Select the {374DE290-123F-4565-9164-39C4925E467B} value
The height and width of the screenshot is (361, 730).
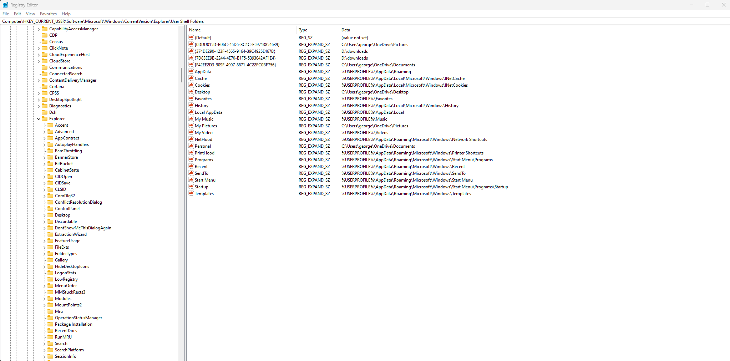(x=235, y=51)
